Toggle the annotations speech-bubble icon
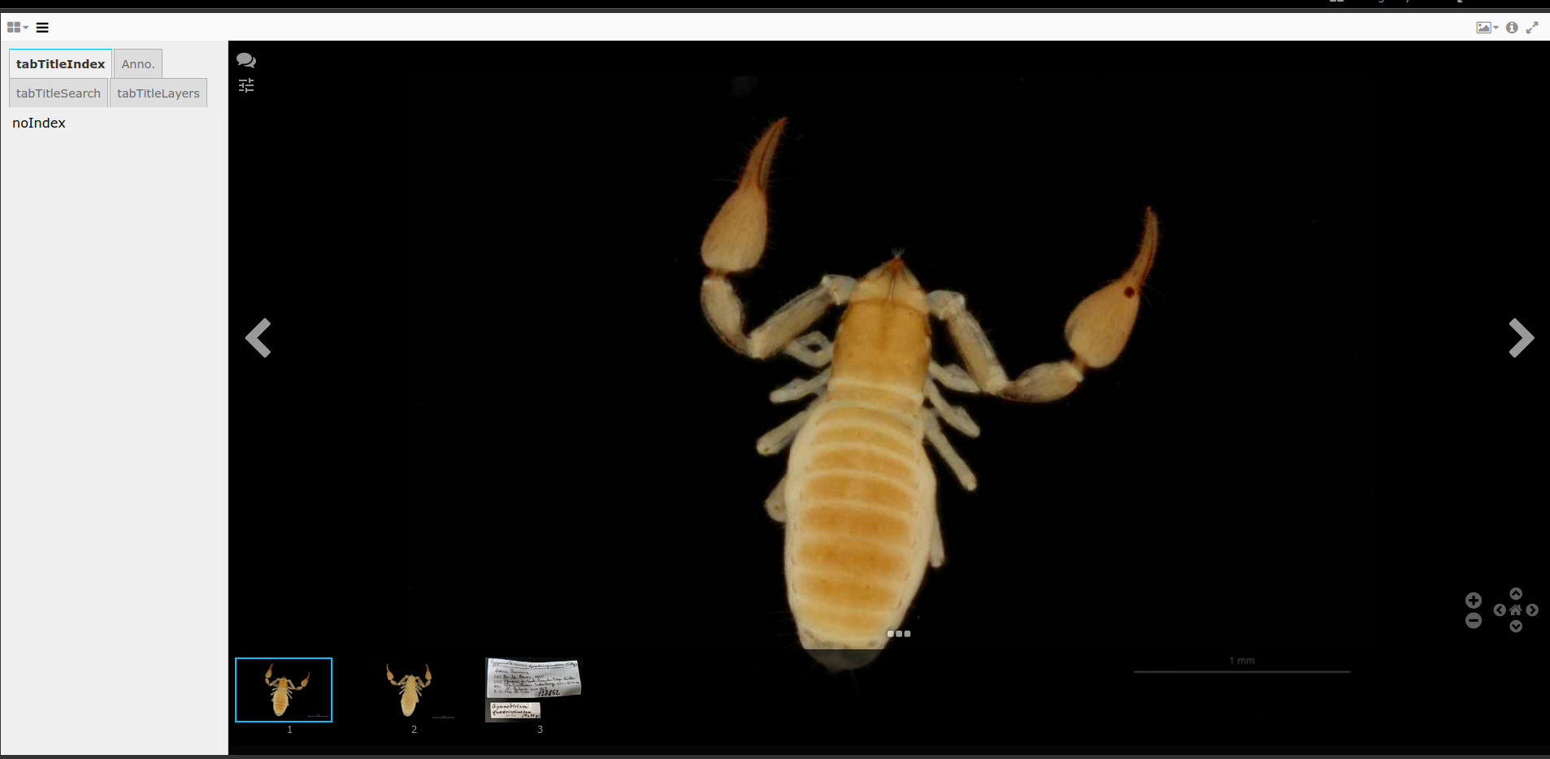 tap(246, 60)
